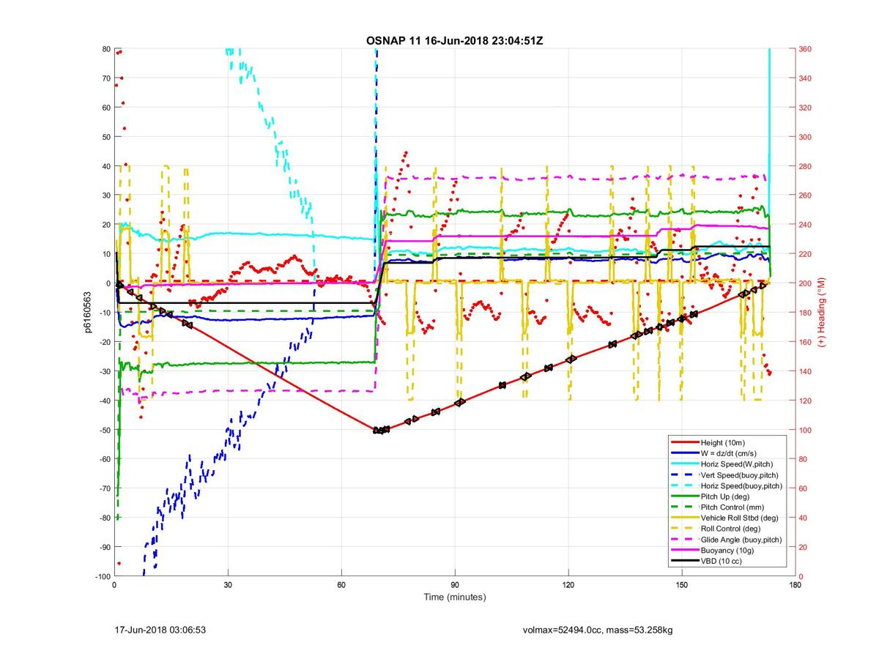Click the 340 tick on the heading axis
This screenshot has width=879, height=648.
tap(806, 78)
